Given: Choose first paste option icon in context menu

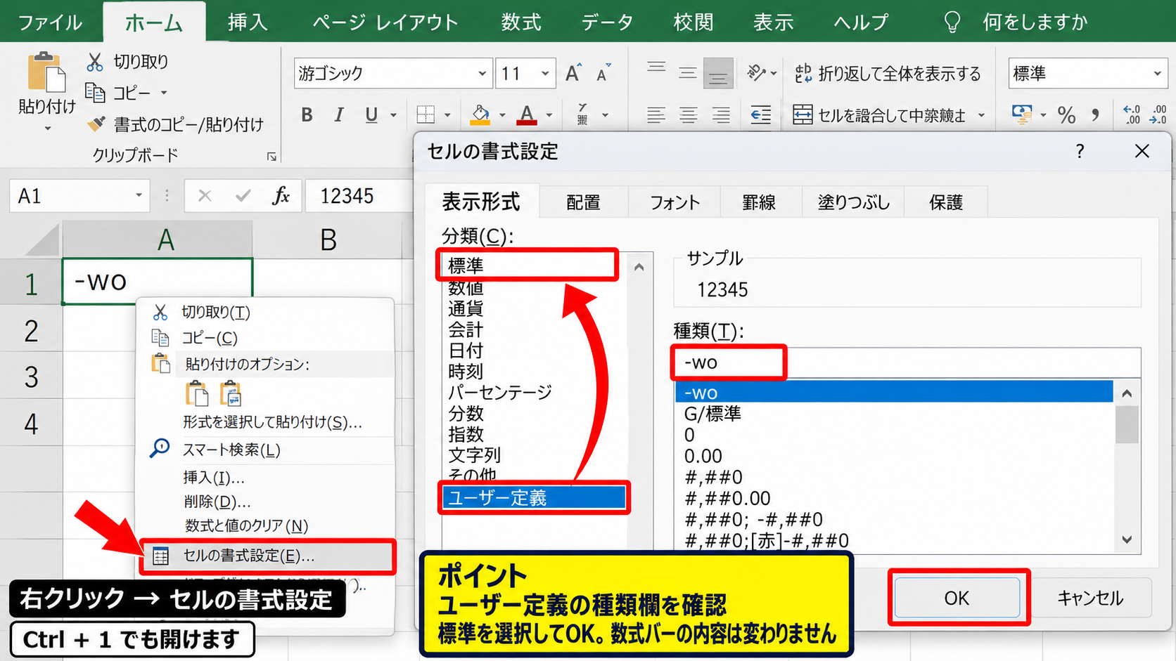Looking at the screenshot, I should [x=196, y=393].
